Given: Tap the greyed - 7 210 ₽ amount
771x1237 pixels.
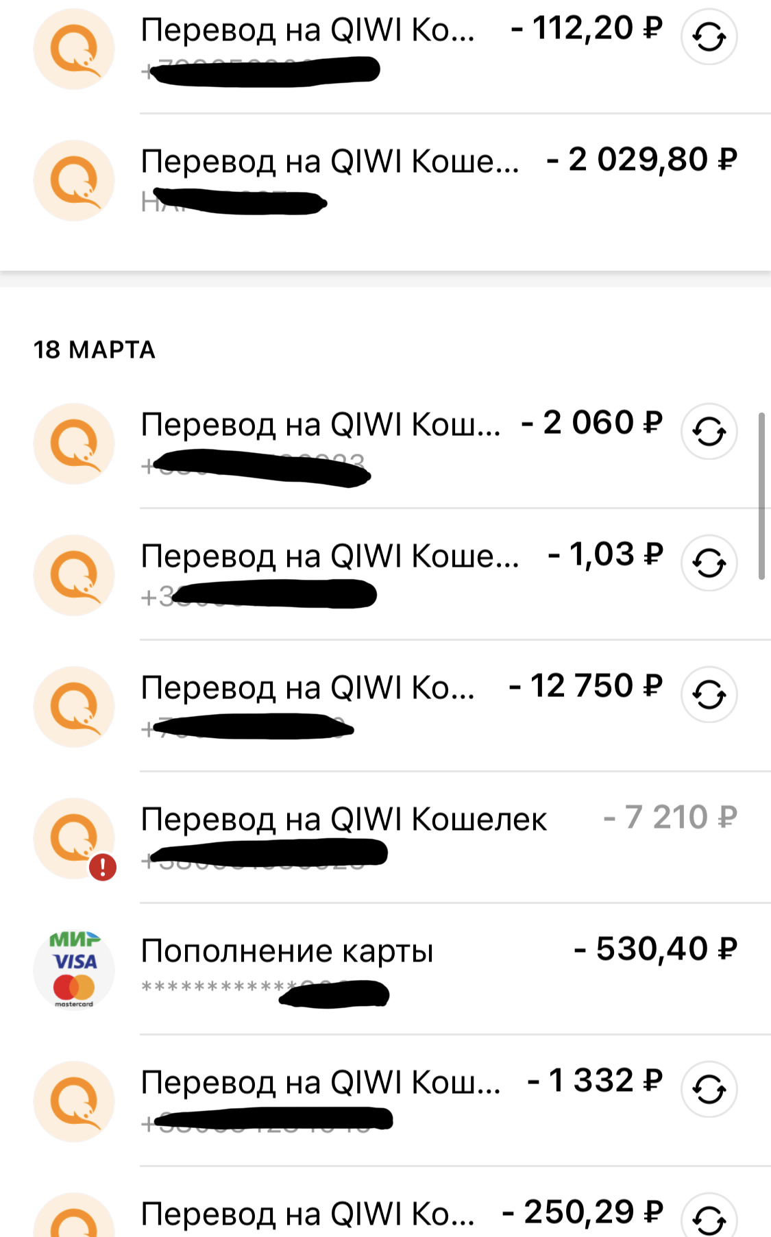Looking at the screenshot, I should coord(670,818).
